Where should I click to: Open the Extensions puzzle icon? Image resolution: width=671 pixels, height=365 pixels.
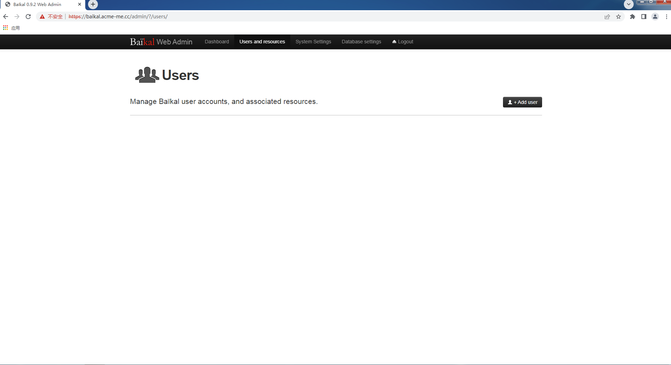pyautogui.click(x=633, y=17)
